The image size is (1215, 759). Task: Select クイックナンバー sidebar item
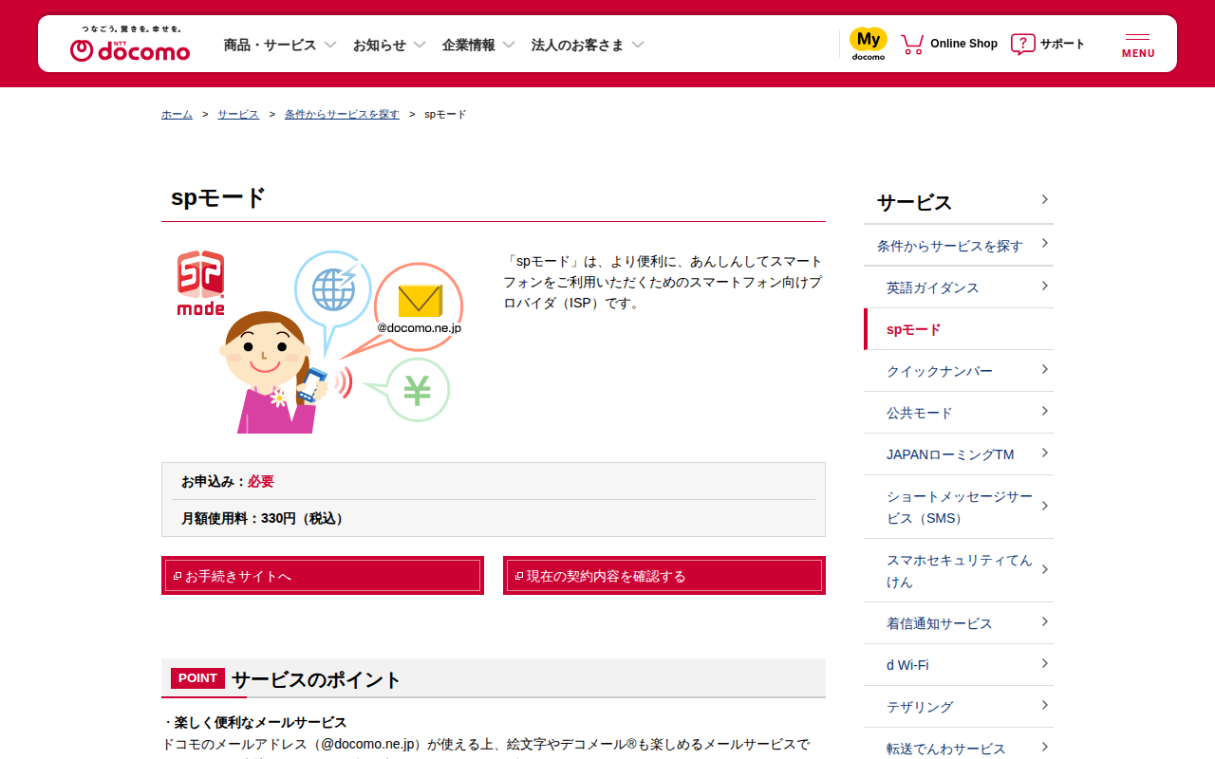959,371
